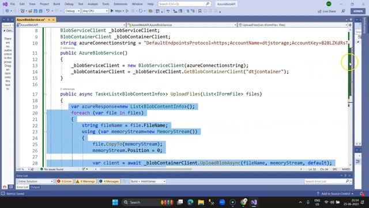
Task: Open the Extensions menu
Action: coord(121,4)
